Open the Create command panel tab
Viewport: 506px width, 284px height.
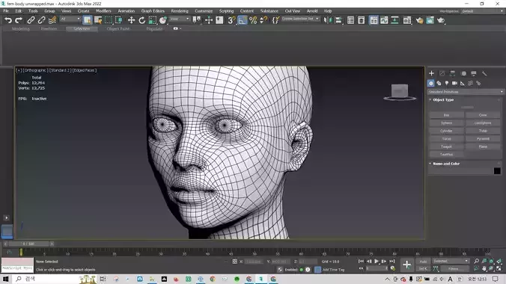(431, 73)
